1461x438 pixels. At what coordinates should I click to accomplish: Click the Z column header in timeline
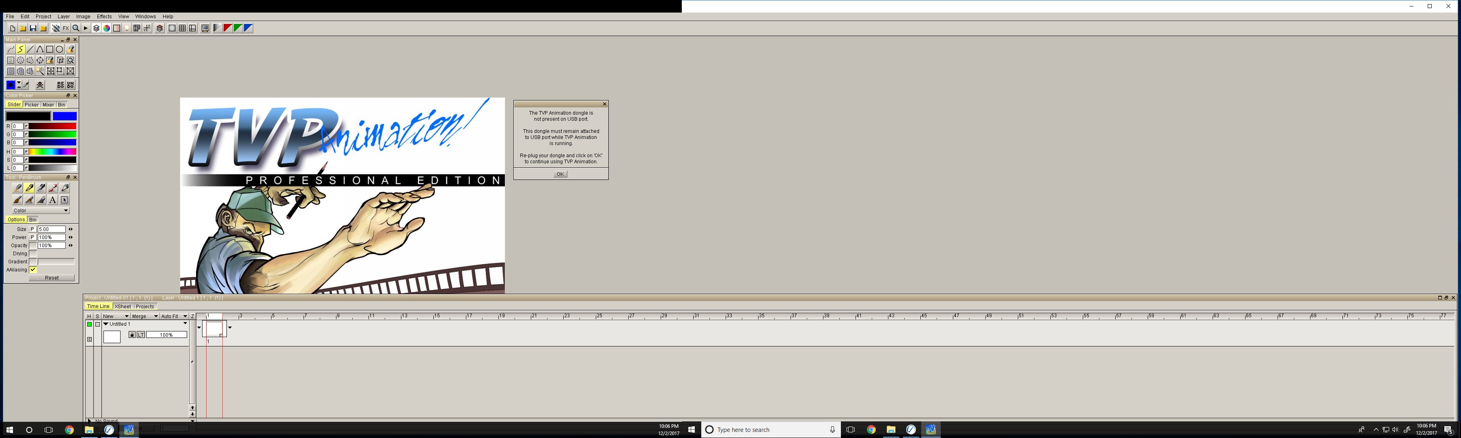pos(193,316)
